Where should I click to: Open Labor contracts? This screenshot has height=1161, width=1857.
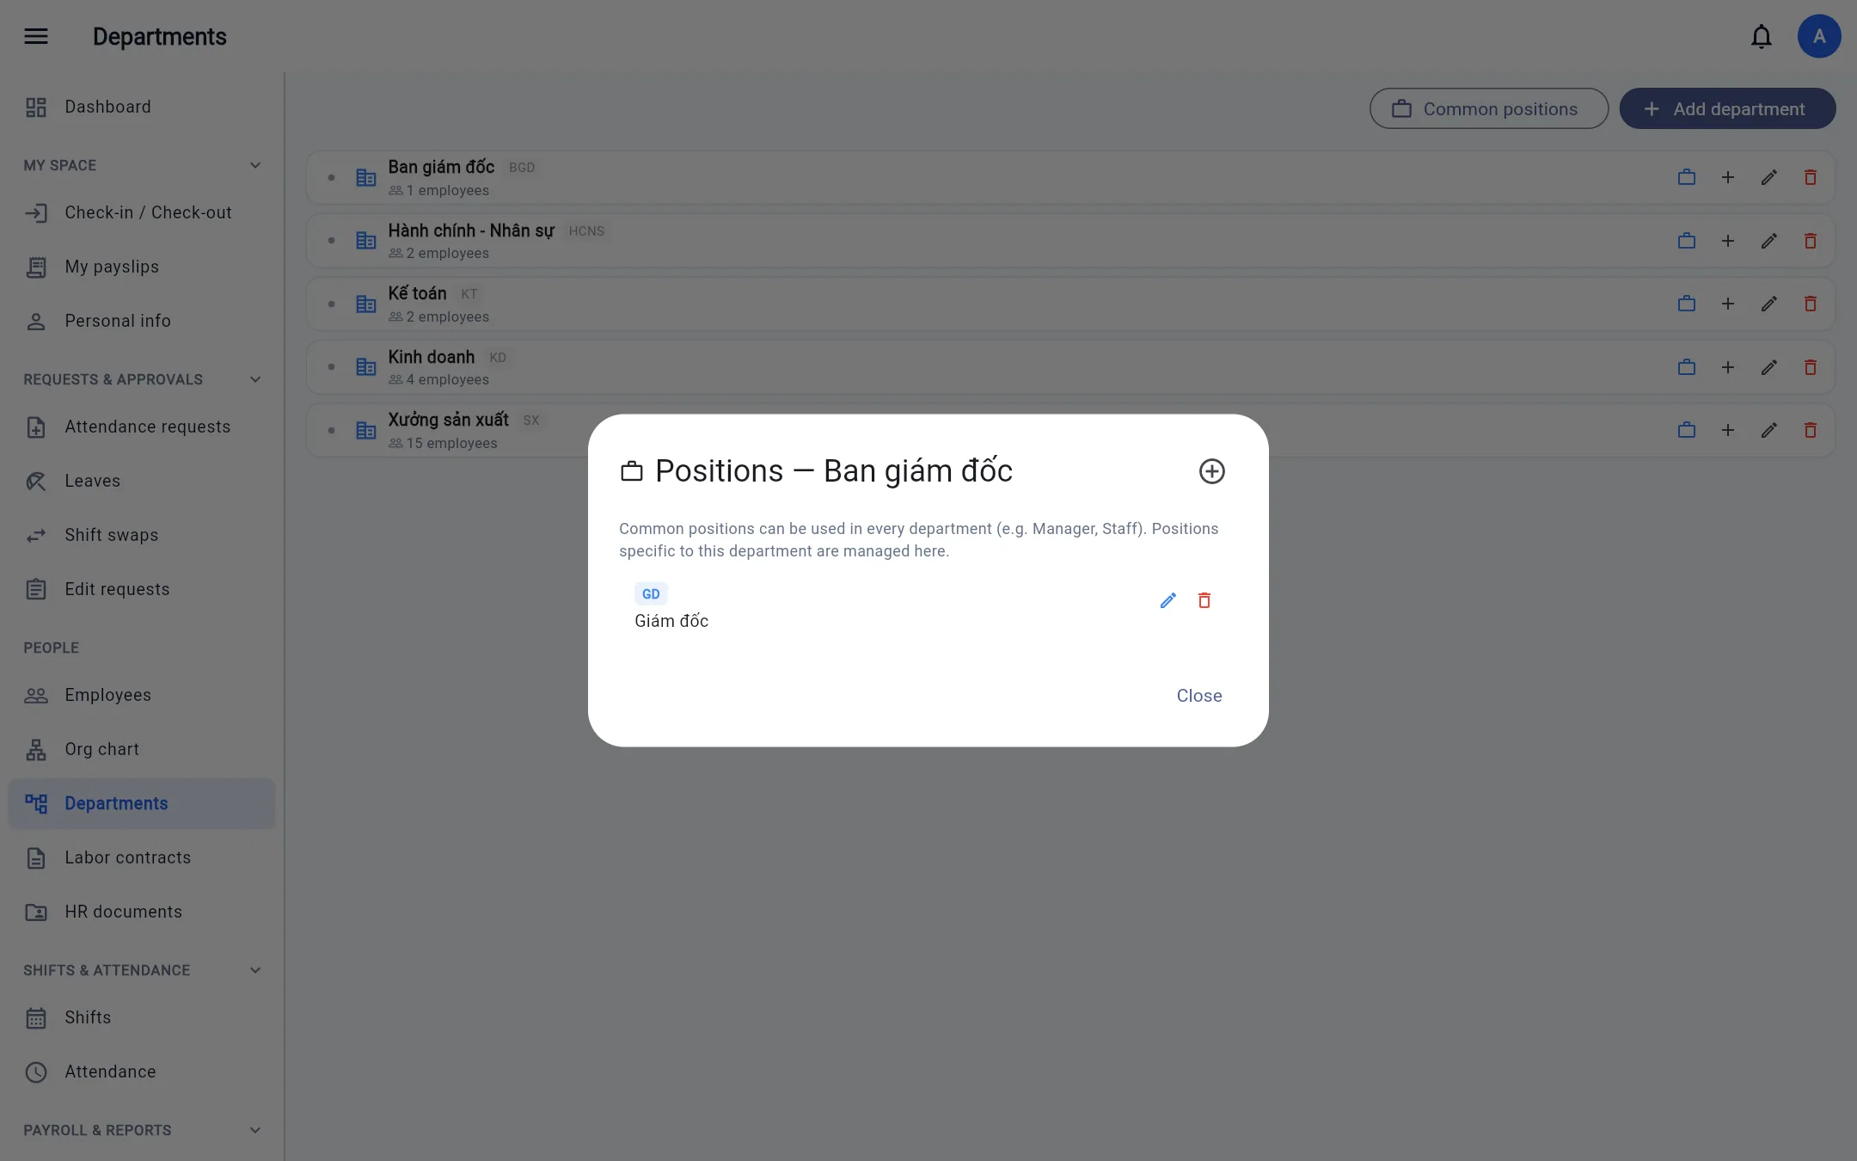(142, 857)
